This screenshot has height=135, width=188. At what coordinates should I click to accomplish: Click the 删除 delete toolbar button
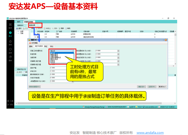(55, 29)
